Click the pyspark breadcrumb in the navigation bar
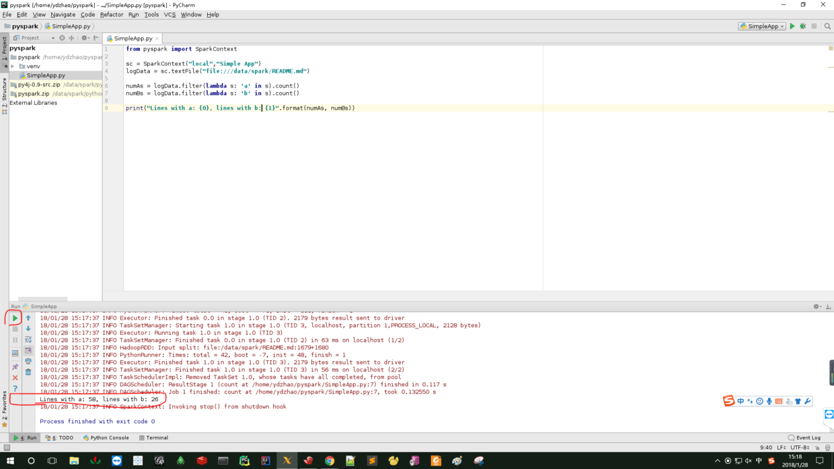 point(22,26)
